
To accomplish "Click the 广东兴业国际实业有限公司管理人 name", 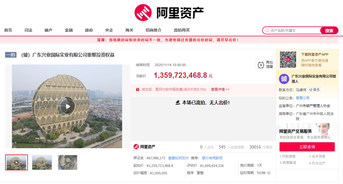I will point(314,79).
